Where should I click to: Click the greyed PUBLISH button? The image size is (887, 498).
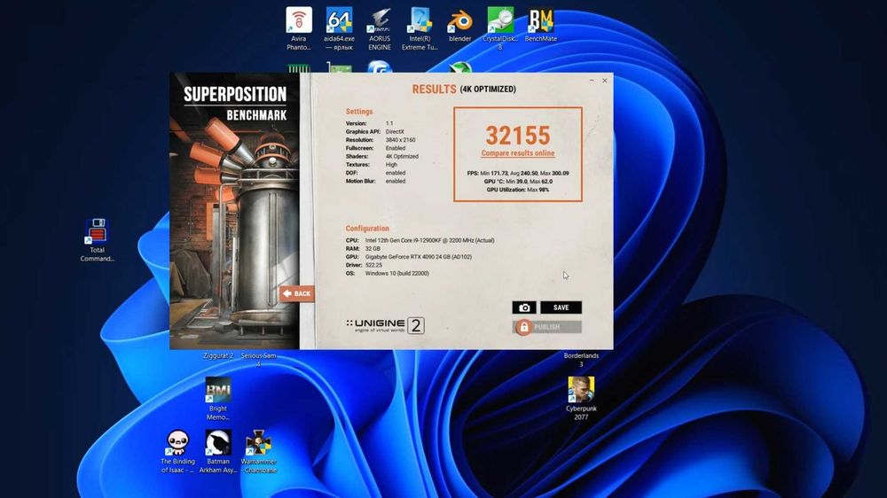pyautogui.click(x=547, y=327)
